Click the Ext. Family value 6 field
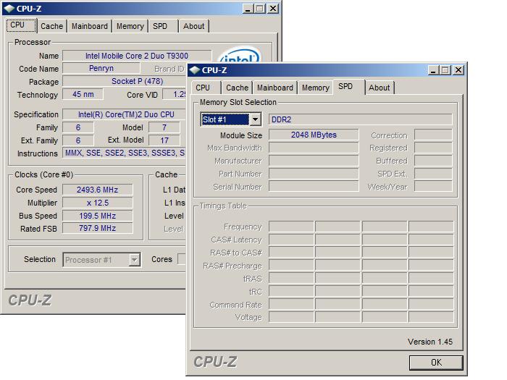The width and height of the screenshot is (507, 380). tap(78, 140)
